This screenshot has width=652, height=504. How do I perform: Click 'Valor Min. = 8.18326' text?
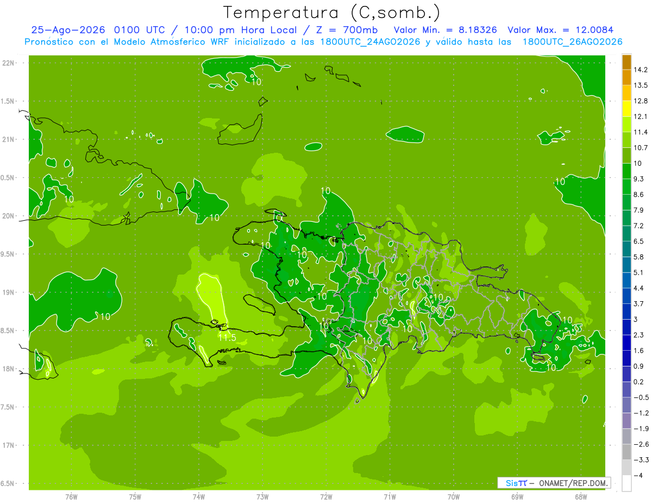point(445,30)
